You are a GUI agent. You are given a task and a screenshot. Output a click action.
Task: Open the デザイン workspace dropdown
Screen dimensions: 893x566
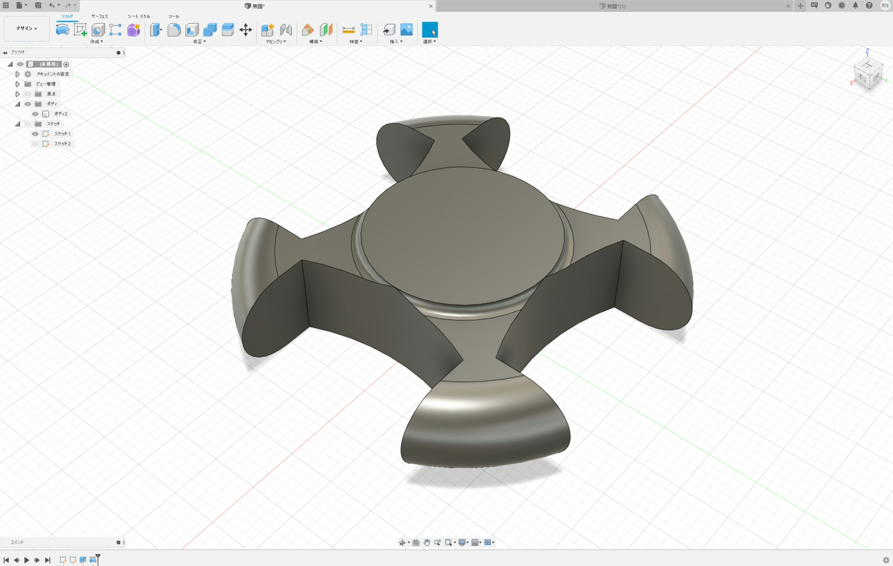pyautogui.click(x=26, y=28)
